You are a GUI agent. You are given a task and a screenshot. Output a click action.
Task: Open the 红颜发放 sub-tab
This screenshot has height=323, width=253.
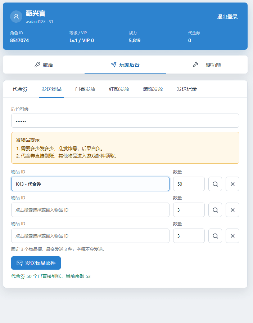click(x=119, y=89)
